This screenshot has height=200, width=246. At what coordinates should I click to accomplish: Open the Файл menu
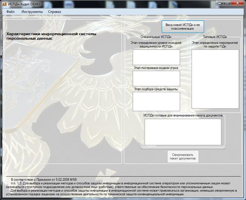(11, 12)
